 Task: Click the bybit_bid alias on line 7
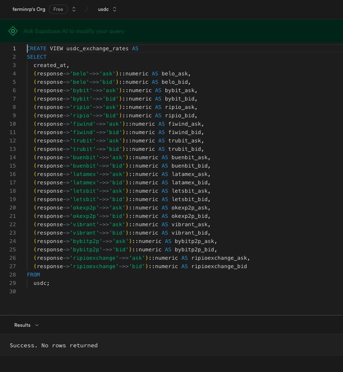coord(179,99)
